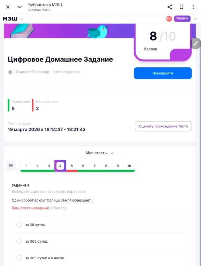Screen dimensions: 201x266
Task: Go to question 3 tab
Action: pyautogui.click(x=49, y=166)
